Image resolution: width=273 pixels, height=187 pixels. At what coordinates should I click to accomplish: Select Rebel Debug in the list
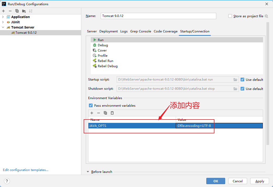point(177,66)
